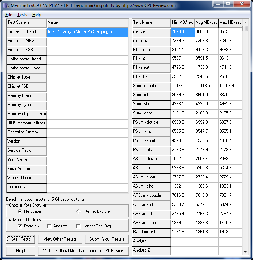Click the Processor MHz value field
253x260 pixels.
(x=88, y=42)
